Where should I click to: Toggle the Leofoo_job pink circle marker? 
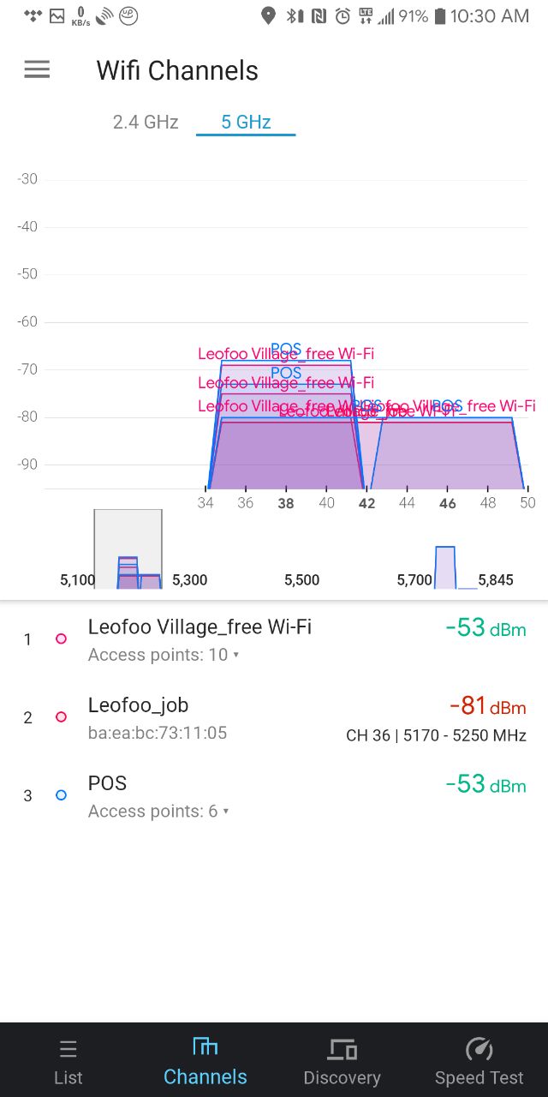click(x=61, y=716)
